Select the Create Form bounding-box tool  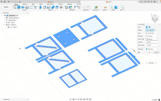click(31, 7)
